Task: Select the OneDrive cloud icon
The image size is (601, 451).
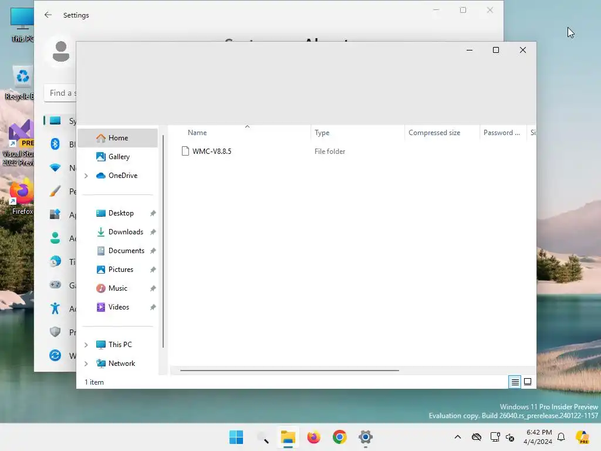Action: coord(101,176)
